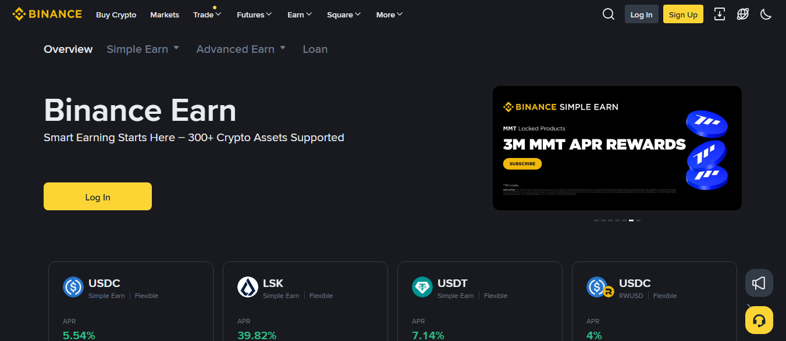Click the 39.82% APR value
Image resolution: width=786 pixels, height=341 pixels.
[257, 335]
